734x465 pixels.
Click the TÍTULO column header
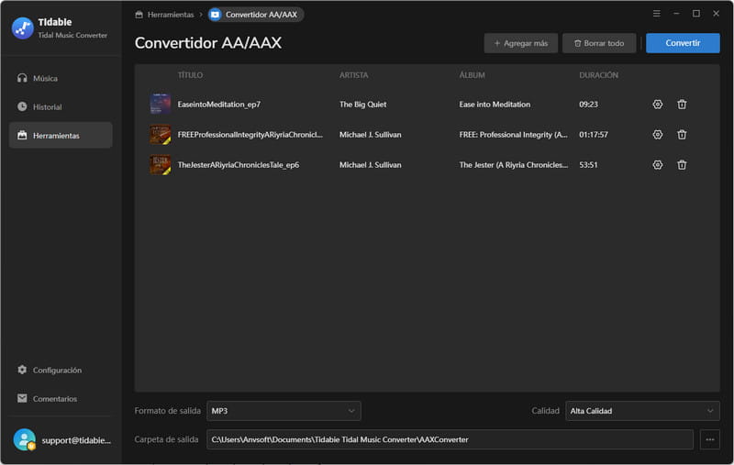[190, 75]
